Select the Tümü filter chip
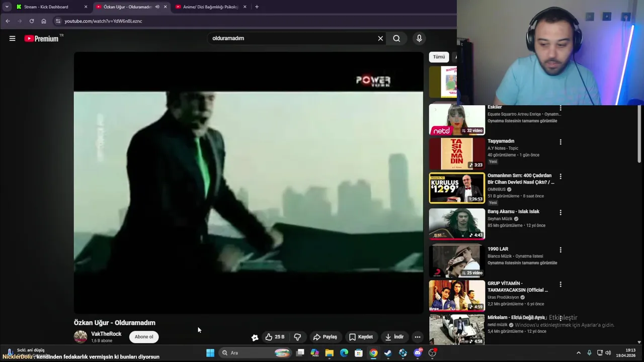The height and width of the screenshot is (362, 644). [x=439, y=57]
